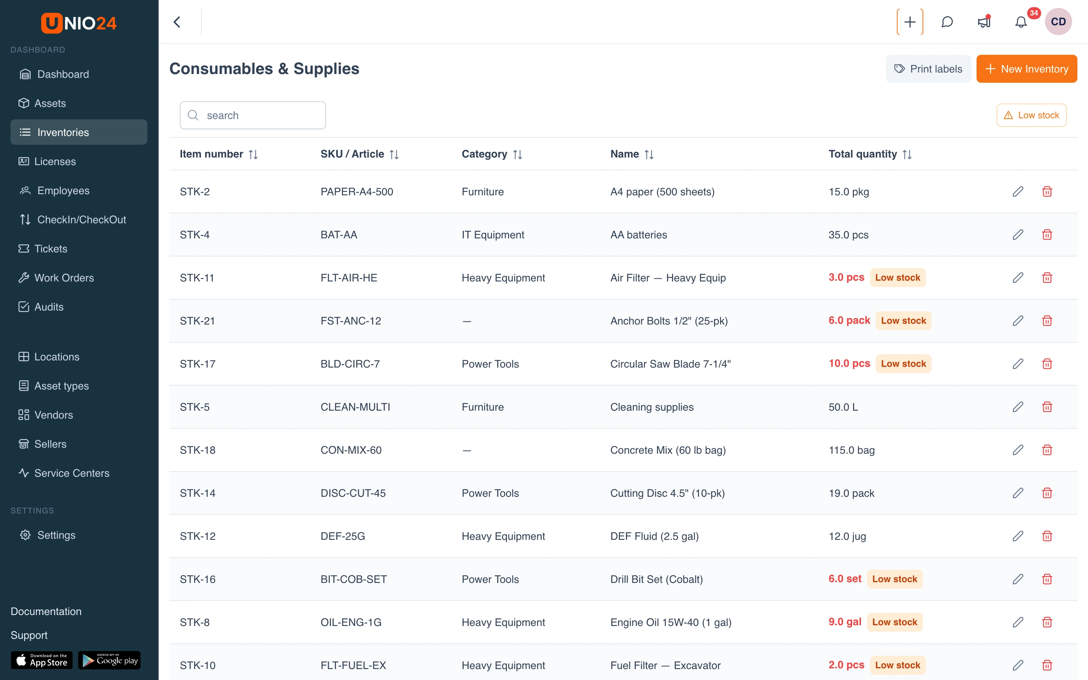Open the Support link
The width and height of the screenshot is (1088, 680).
point(29,635)
